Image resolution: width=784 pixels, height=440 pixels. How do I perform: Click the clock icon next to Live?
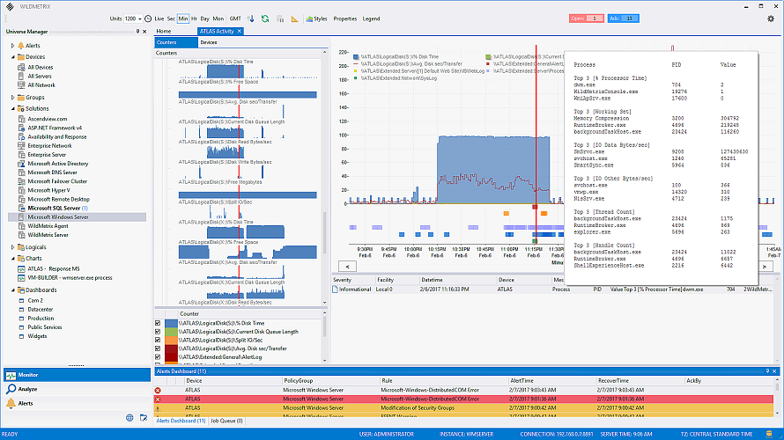(148, 18)
